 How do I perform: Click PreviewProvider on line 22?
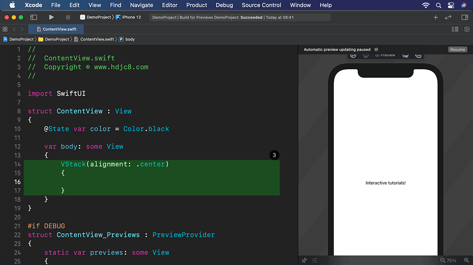[184, 235]
